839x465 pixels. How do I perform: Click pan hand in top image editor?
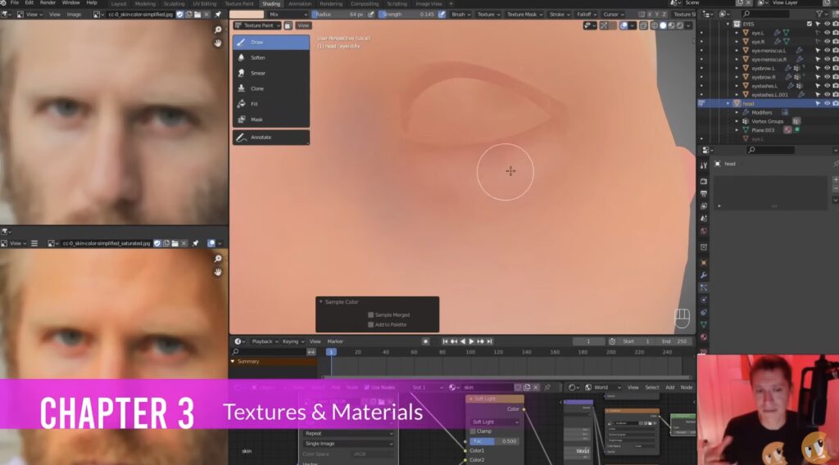point(218,43)
